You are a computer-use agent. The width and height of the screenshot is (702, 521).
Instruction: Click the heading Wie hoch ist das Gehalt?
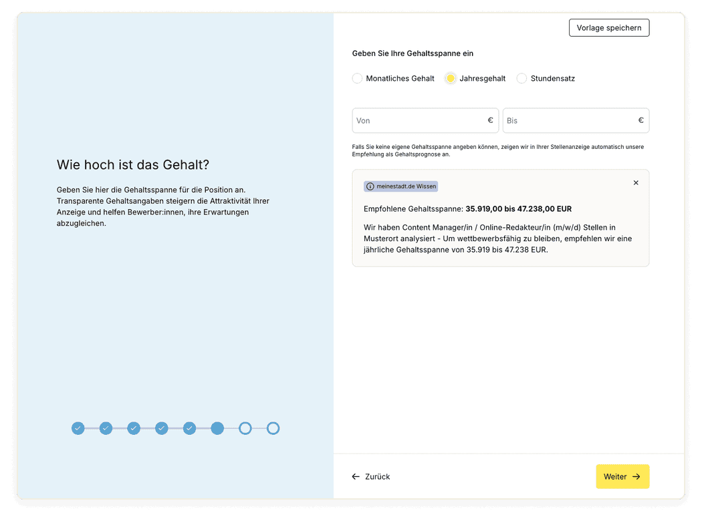coord(133,164)
